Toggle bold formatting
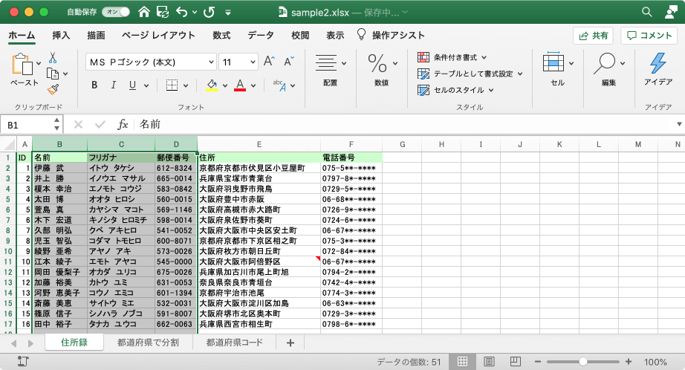The height and width of the screenshot is (370, 685). tap(94, 85)
